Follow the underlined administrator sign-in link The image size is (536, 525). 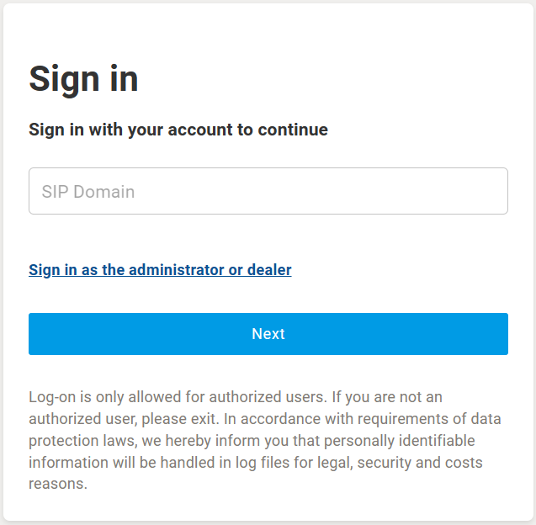coord(160,270)
